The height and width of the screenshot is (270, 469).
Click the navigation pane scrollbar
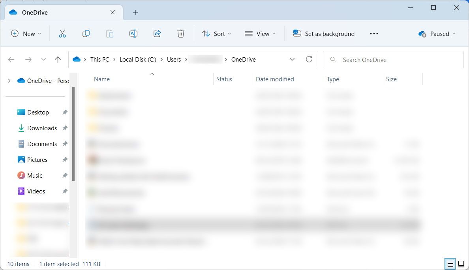coord(73,134)
